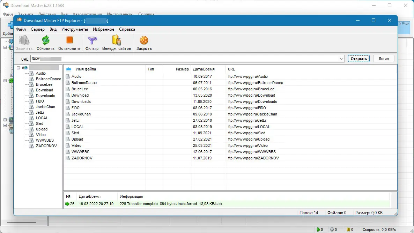Select BruceLee in the left folder tree
The image size is (414, 233).
(44, 84)
